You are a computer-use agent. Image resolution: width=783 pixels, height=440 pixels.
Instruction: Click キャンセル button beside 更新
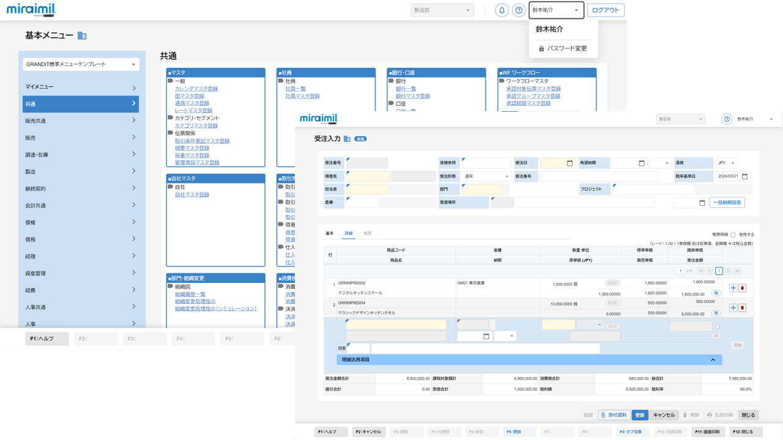[x=664, y=415]
